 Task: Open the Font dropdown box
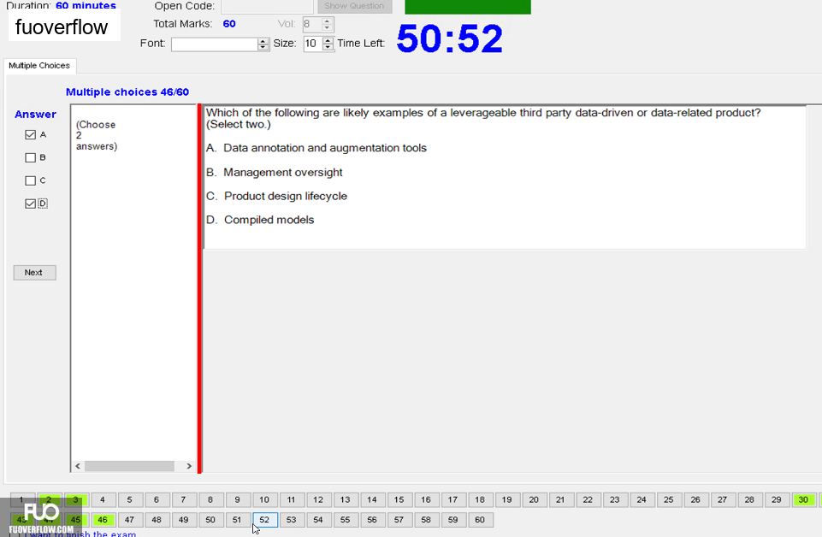pyautogui.click(x=220, y=44)
